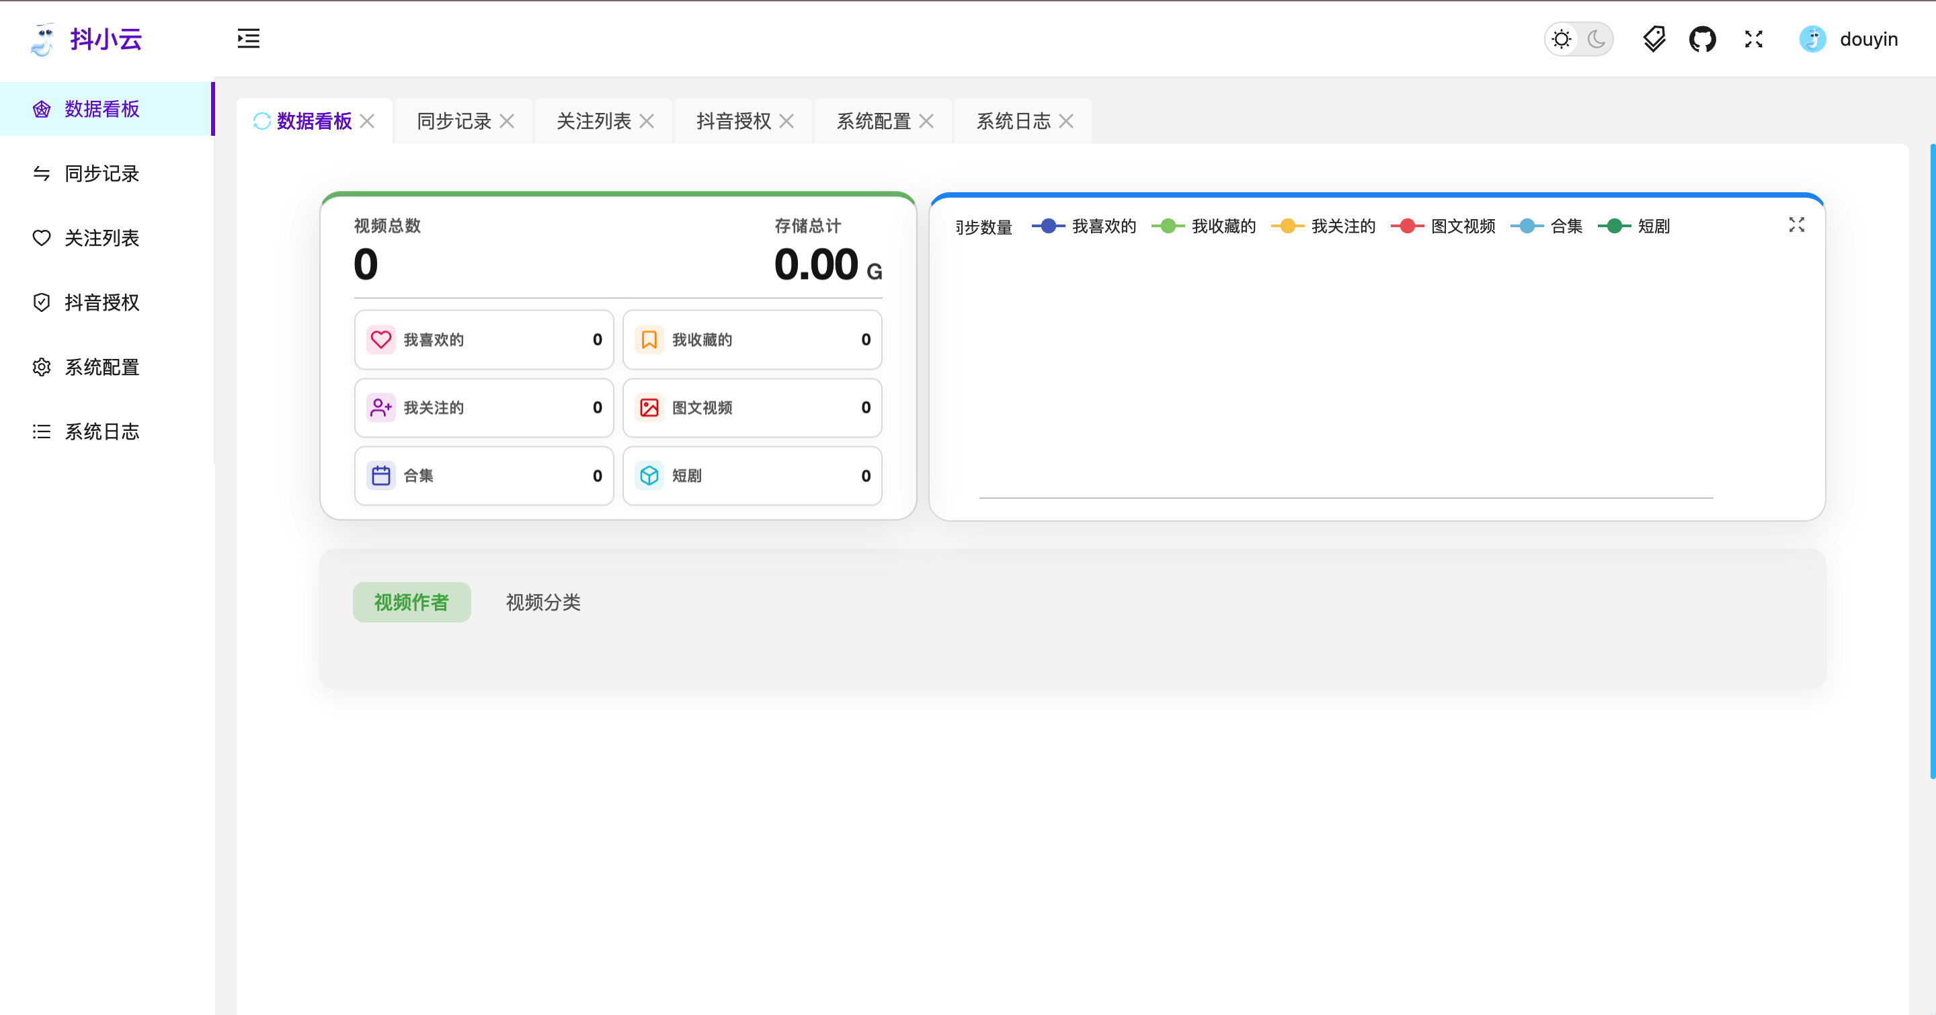Image resolution: width=1936 pixels, height=1015 pixels.
Task: Switch to the 抖音授权 tab
Action: click(x=733, y=121)
